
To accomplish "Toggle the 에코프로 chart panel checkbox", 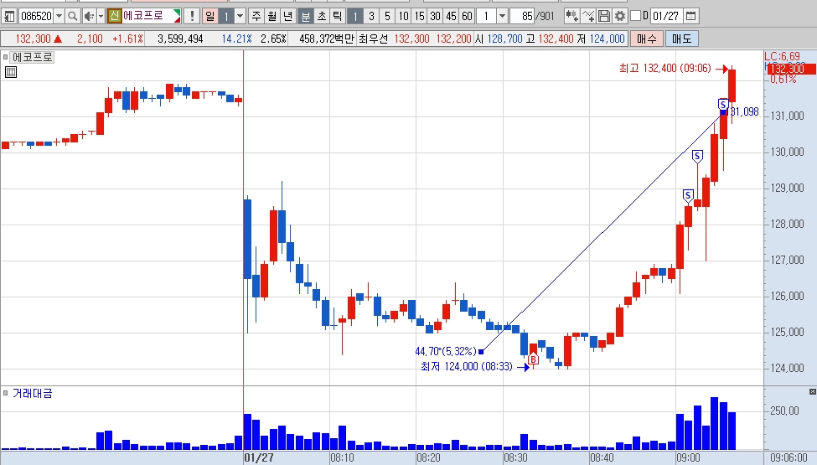I will coord(5,57).
